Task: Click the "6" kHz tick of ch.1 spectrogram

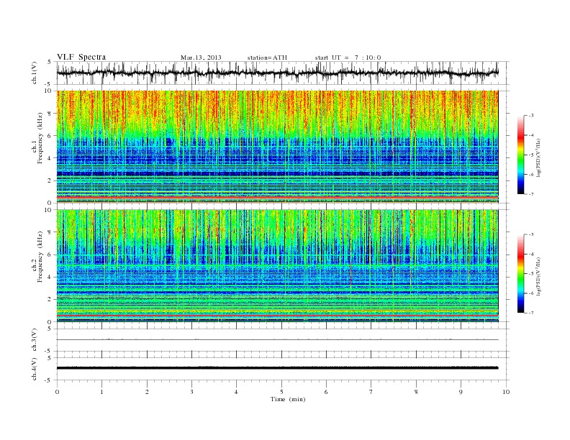Action: [50, 136]
